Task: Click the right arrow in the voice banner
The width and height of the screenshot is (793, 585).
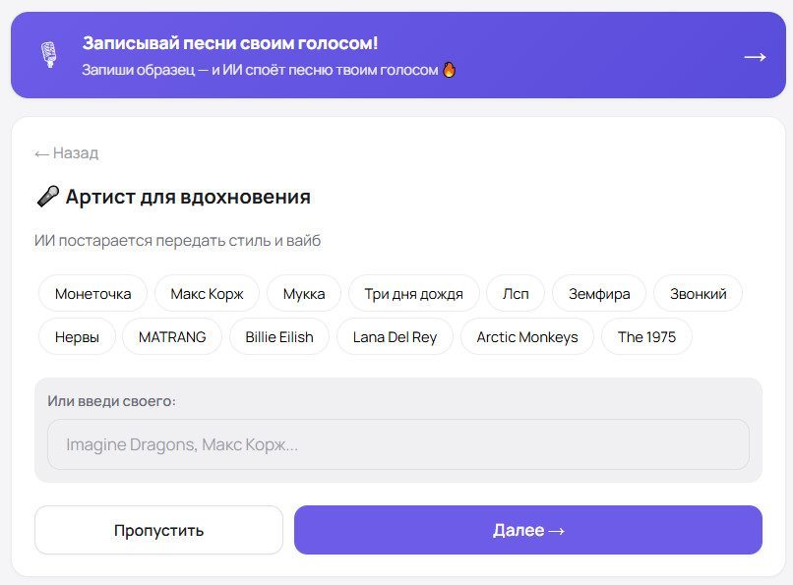Action: (x=755, y=57)
